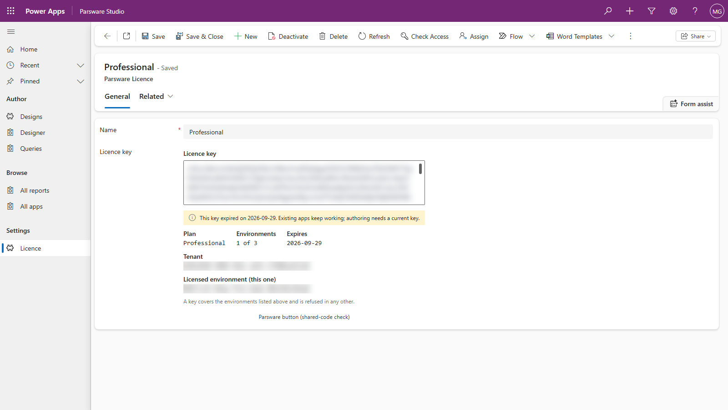Click the Parsware Studio app name
The image size is (728, 410).
point(102,11)
